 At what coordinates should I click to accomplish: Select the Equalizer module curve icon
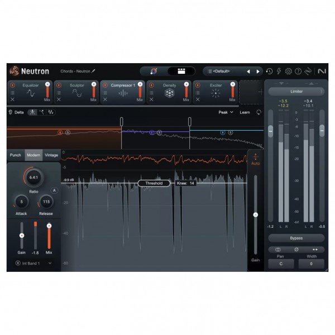[x=31, y=93]
